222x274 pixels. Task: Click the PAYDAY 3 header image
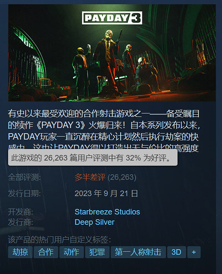point(112,53)
